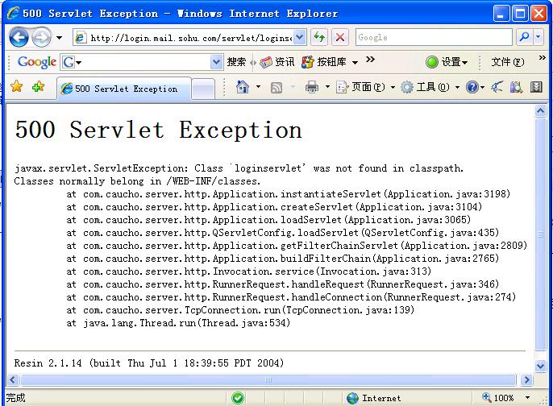
Task: Open the 资讯 news button
Action: (x=276, y=62)
